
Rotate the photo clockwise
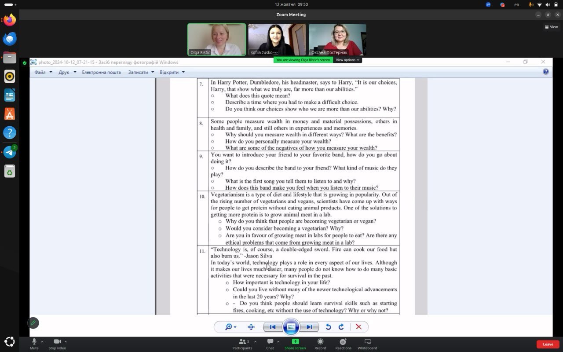(341, 327)
